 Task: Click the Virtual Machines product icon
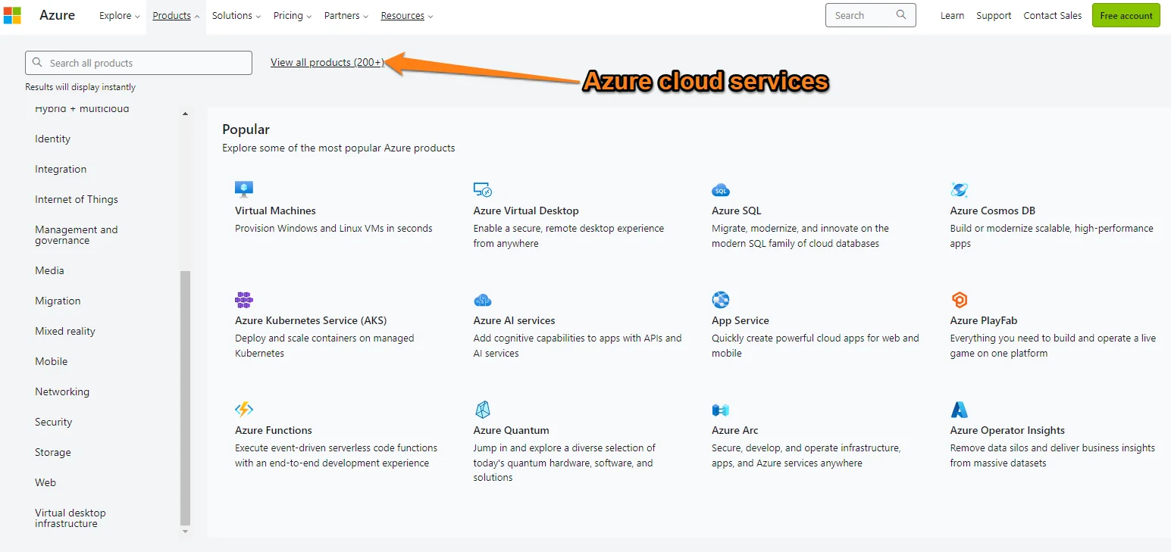point(244,189)
